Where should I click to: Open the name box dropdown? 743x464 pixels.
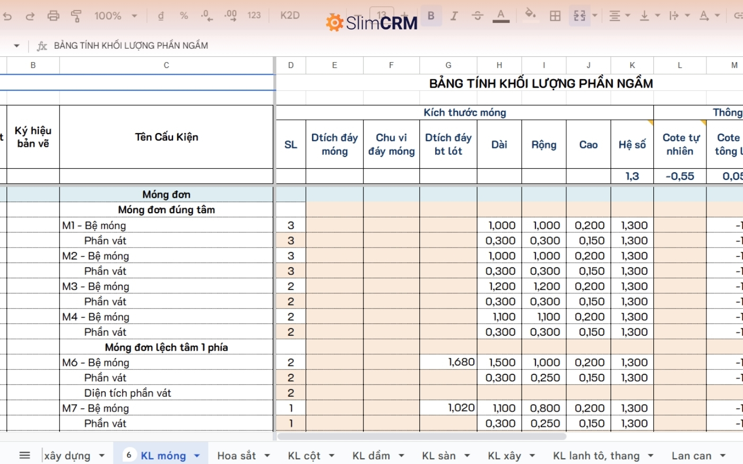(x=16, y=46)
